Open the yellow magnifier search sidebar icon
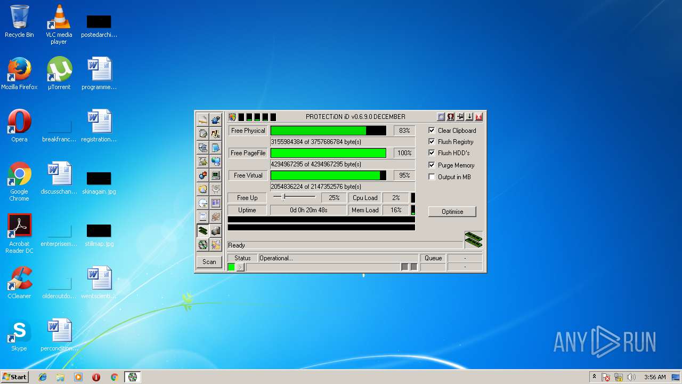 203,189
